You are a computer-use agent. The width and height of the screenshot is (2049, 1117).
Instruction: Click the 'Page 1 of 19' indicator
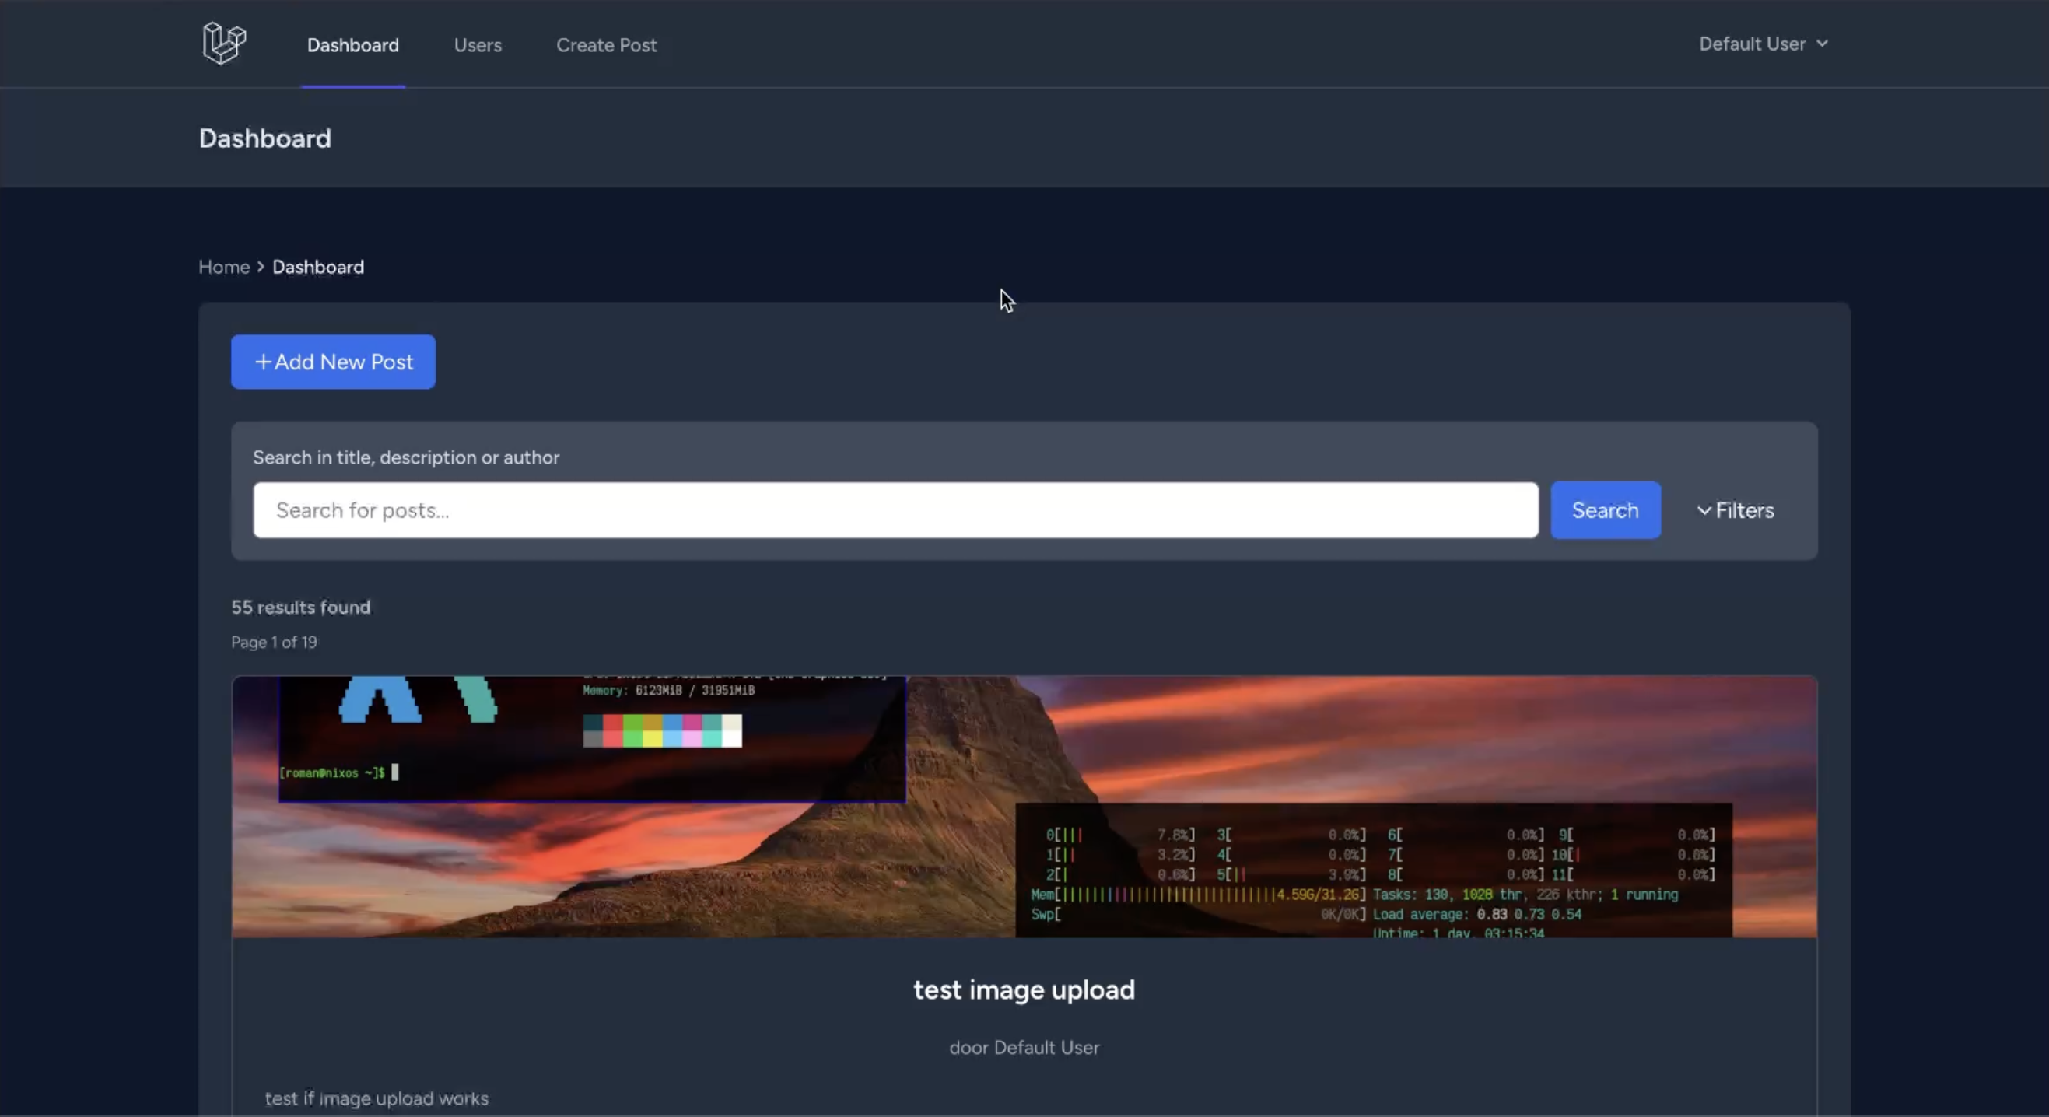(274, 642)
